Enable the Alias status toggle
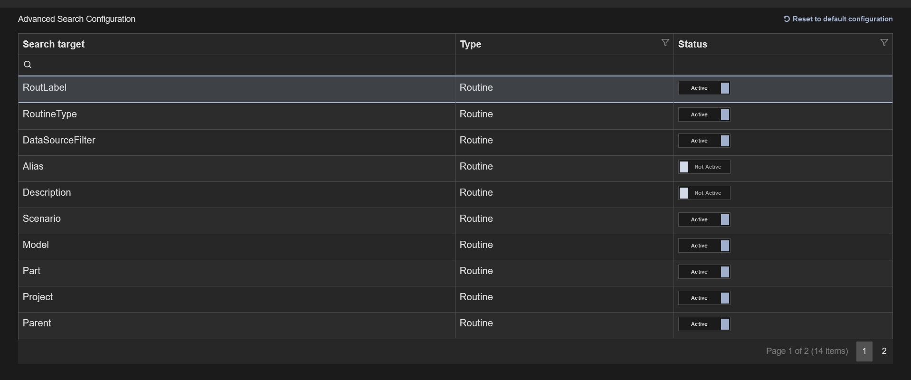This screenshot has width=911, height=380. (x=704, y=167)
